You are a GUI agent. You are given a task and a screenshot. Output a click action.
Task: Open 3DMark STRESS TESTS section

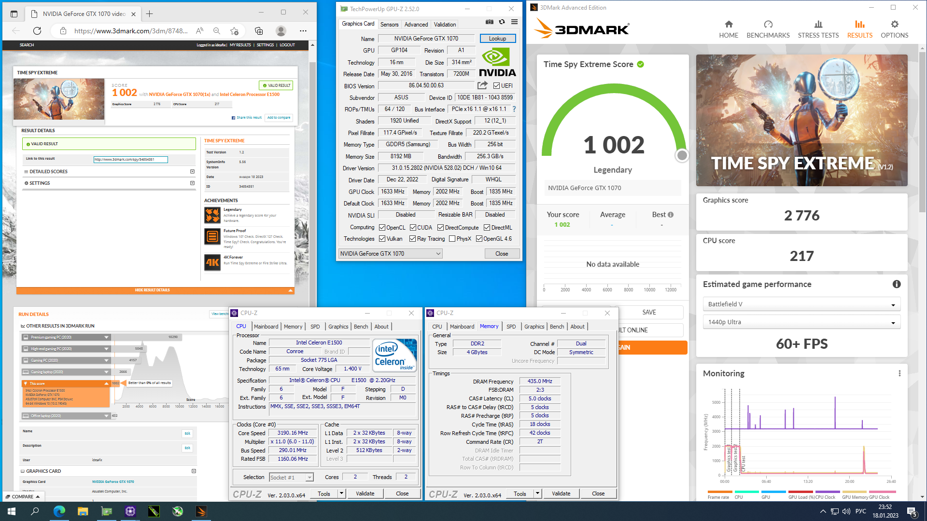coord(818,29)
